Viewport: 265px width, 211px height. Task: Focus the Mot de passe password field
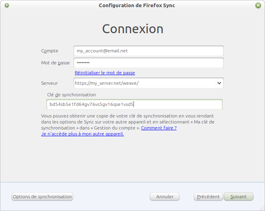[148, 63]
